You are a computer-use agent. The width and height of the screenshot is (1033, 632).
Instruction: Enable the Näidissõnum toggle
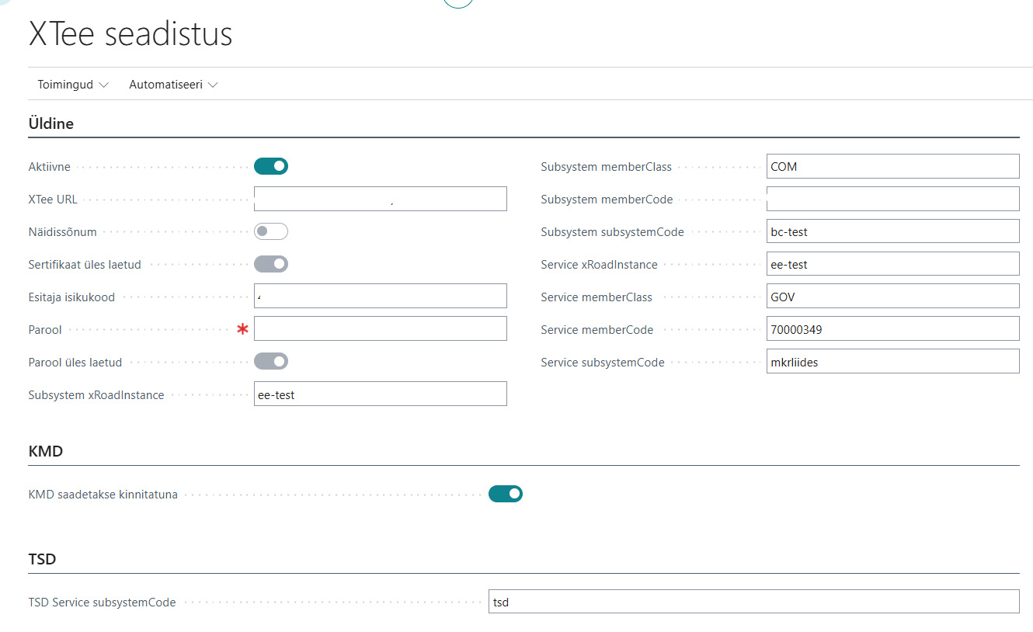click(271, 231)
